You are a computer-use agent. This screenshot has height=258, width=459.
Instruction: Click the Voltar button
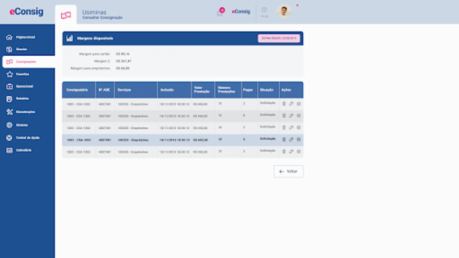click(x=288, y=171)
